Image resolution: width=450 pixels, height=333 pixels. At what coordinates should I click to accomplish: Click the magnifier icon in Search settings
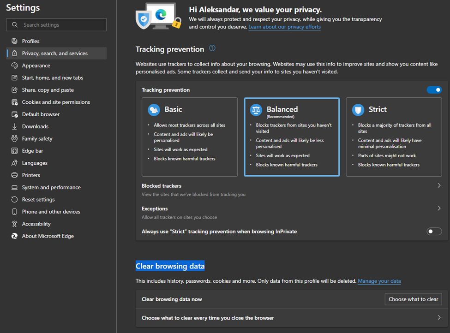pyautogui.click(x=15, y=24)
